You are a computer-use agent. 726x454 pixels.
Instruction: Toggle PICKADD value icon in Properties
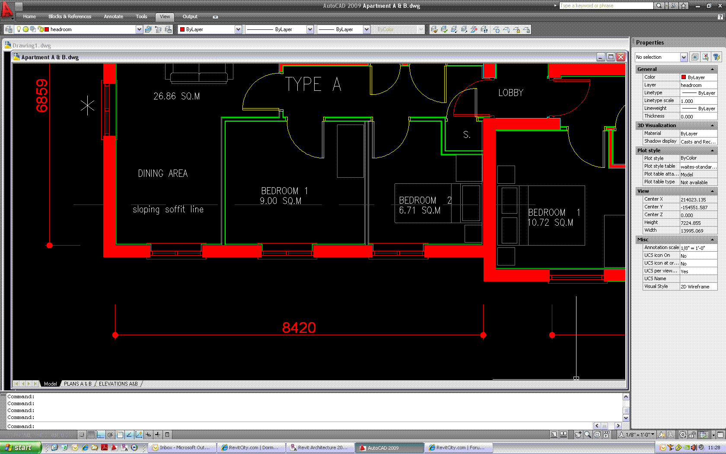pos(695,57)
